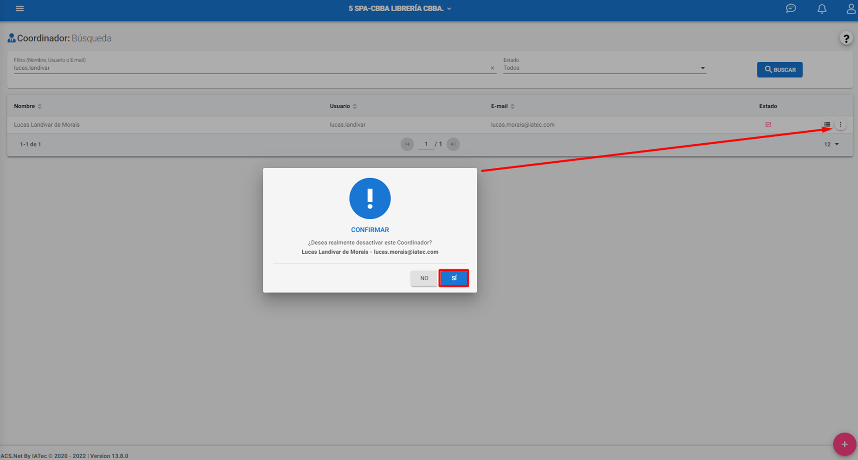Select the Estado column header

click(x=768, y=106)
